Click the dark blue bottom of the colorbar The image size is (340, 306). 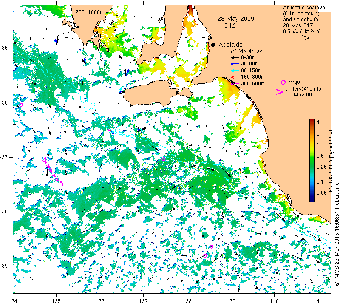312,200
